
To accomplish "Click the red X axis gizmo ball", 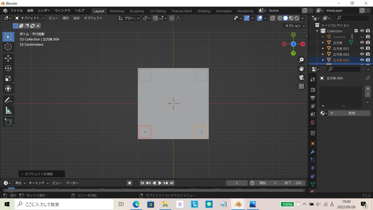I will pyautogui.click(x=302, y=44).
